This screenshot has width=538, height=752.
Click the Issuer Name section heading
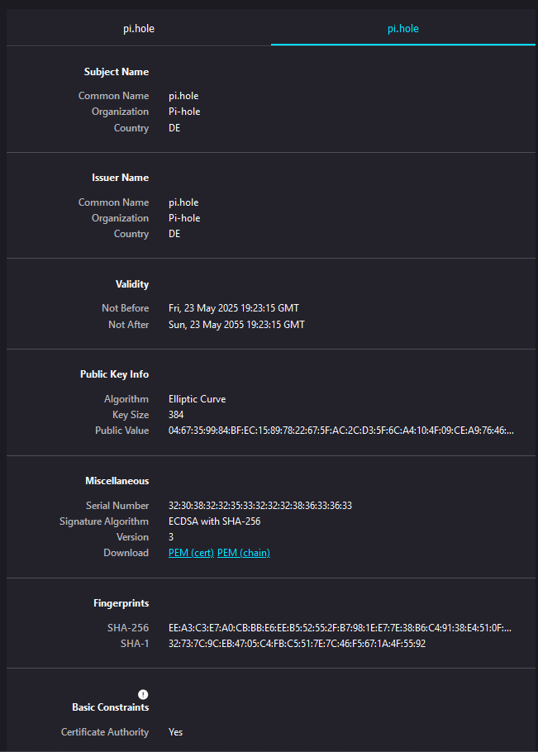pos(121,178)
